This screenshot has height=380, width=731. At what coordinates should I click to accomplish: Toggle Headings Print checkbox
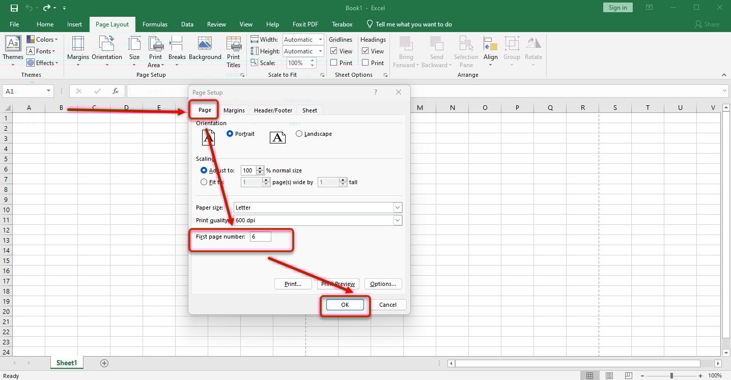click(x=365, y=63)
